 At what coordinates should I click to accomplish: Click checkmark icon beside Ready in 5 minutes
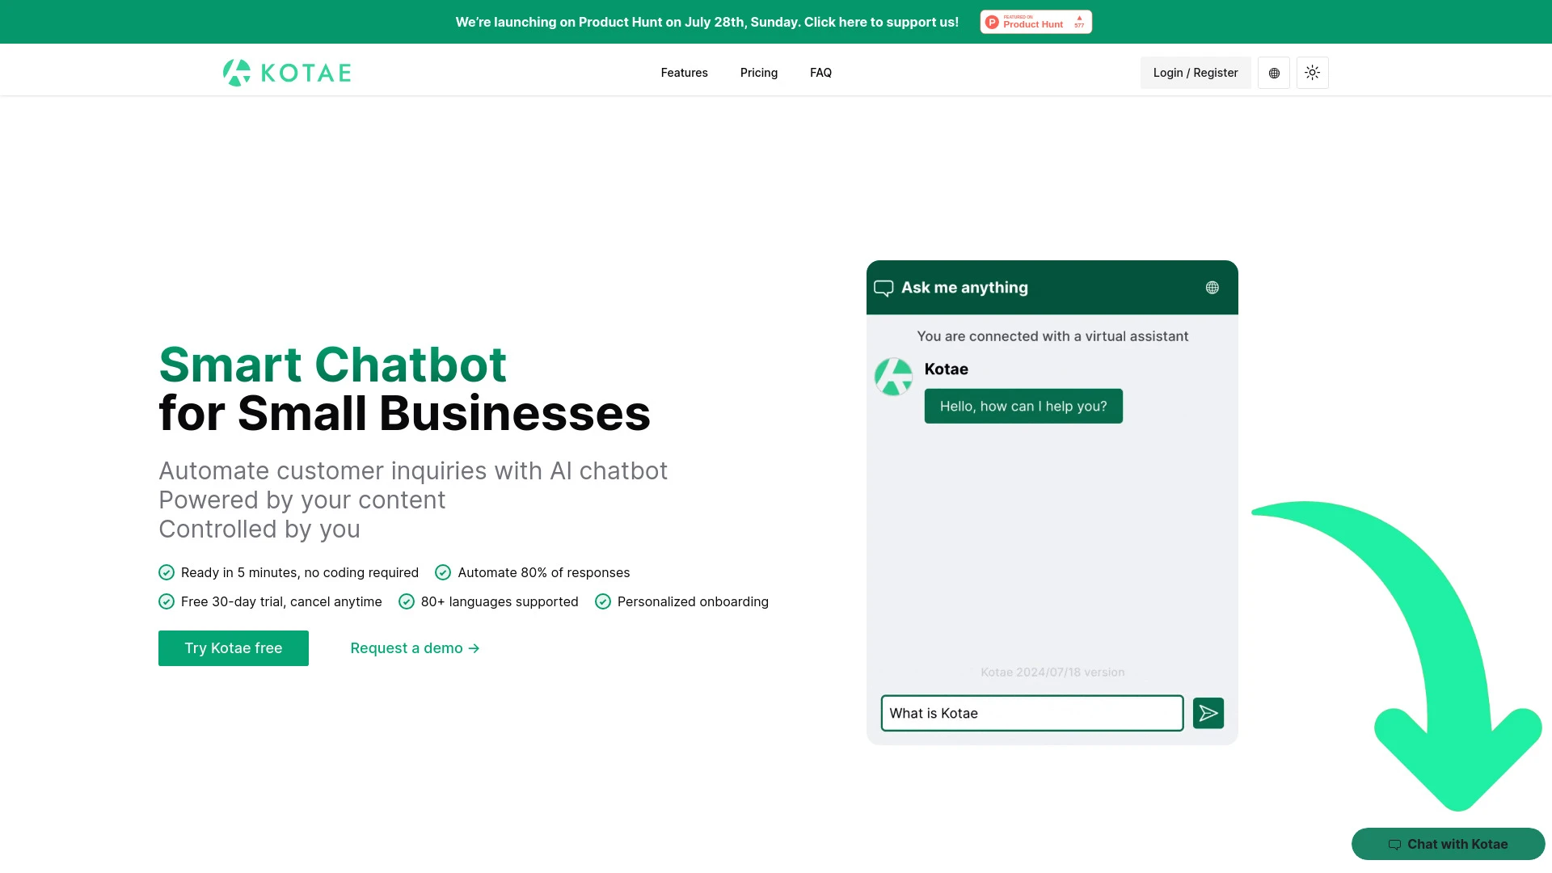pos(167,572)
